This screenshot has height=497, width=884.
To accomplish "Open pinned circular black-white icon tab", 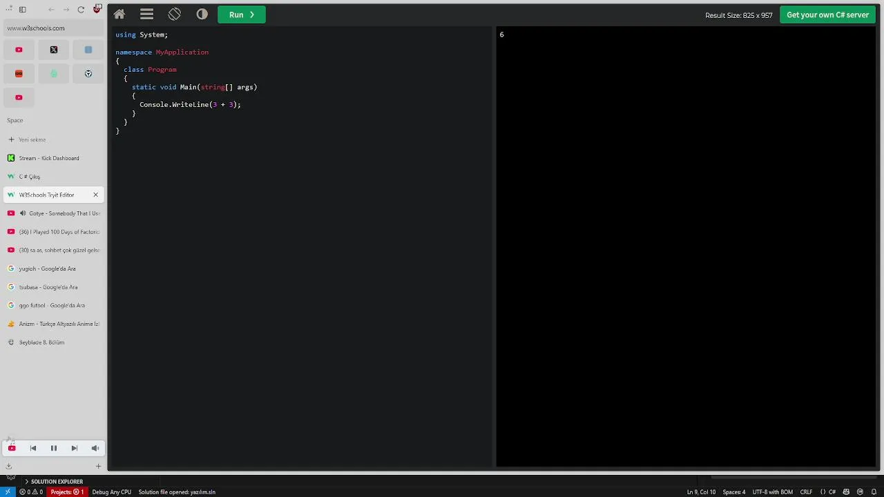I will [x=88, y=74].
